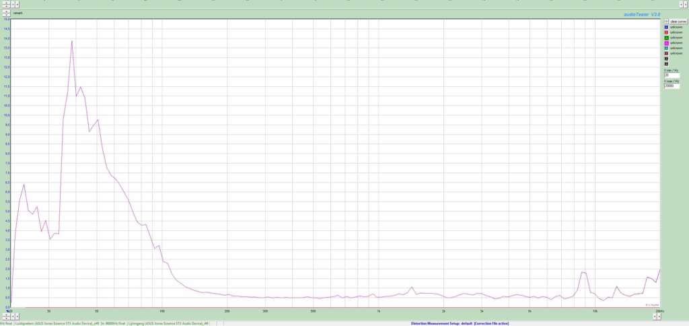
Task: Select the magenta curve marker
Action: pos(666,42)
